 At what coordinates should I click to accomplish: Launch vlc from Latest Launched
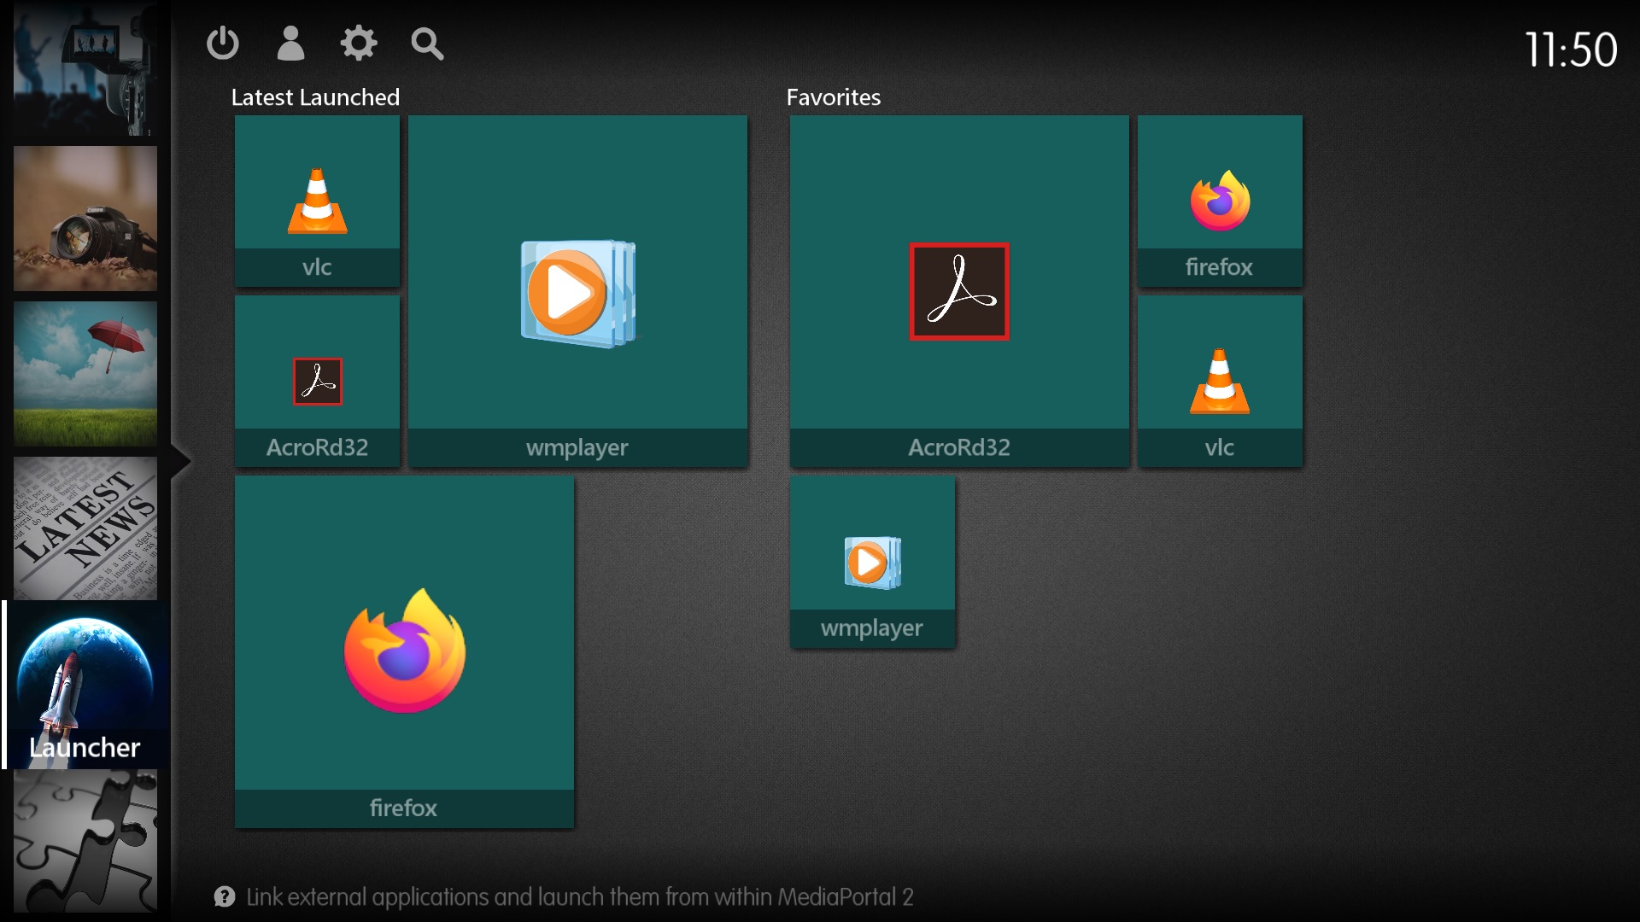[x=317, y=201]
